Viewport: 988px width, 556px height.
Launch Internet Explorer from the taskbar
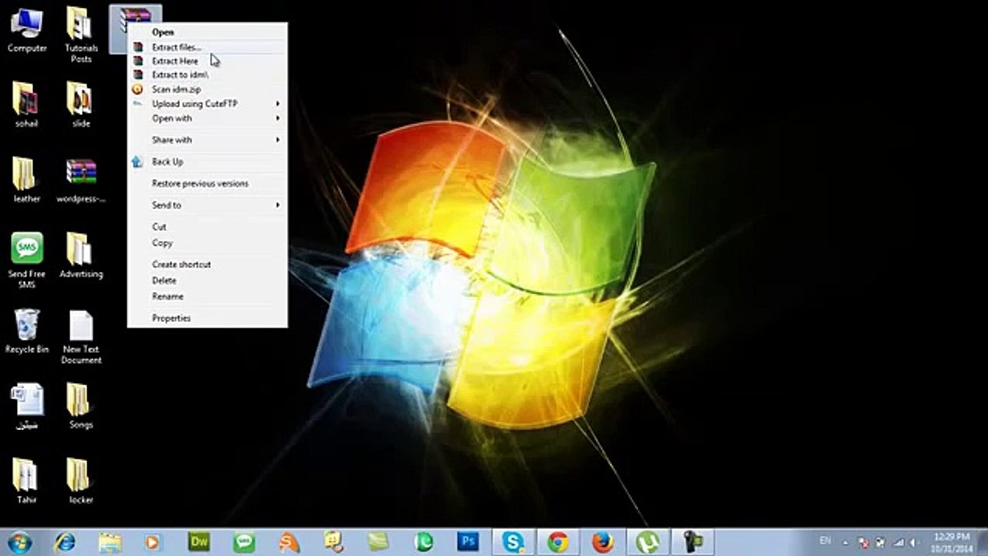(x=65, y=542)
